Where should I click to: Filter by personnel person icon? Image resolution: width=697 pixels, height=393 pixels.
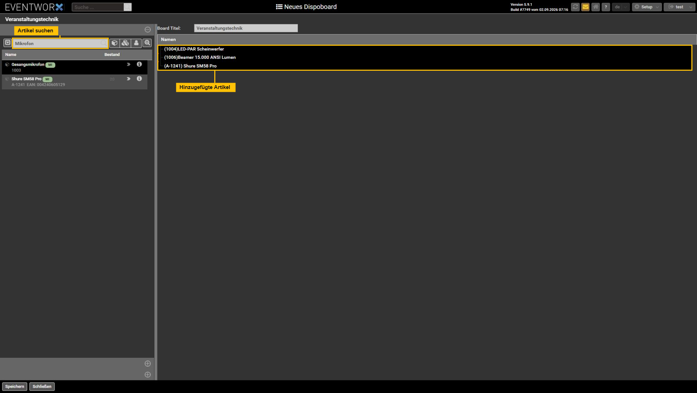tap(136, 43)
